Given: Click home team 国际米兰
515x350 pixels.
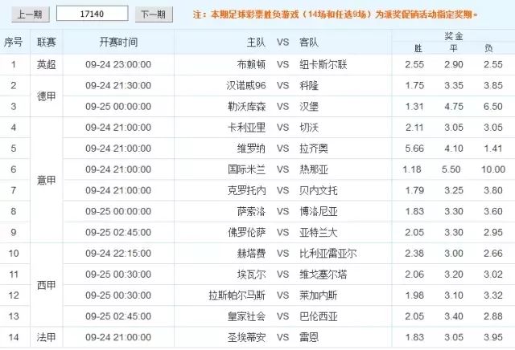Looking at the screenshot, I should tap(247, 169).
